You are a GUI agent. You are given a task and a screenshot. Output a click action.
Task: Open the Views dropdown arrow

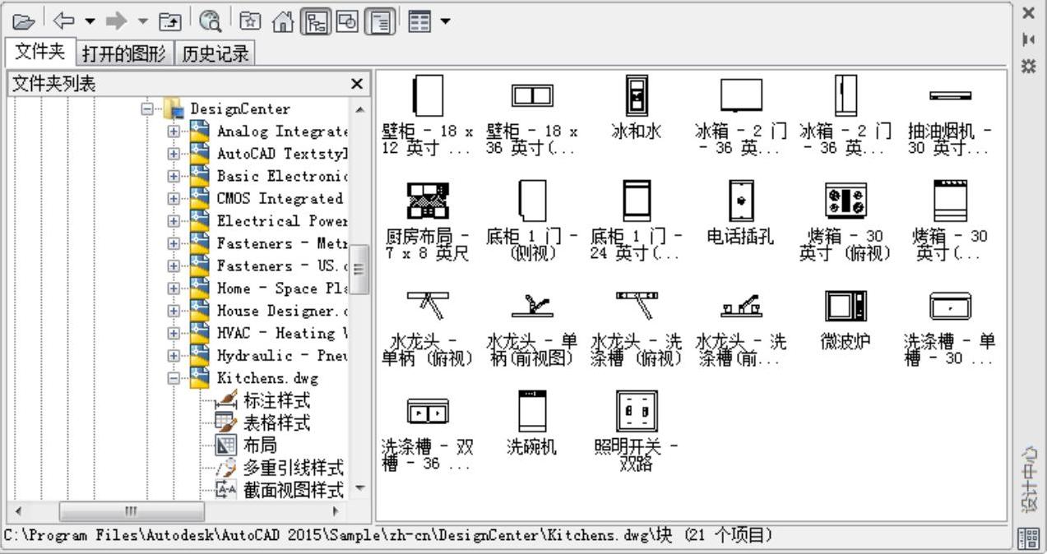(445, 20)
